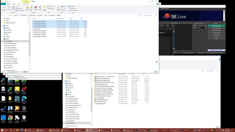Mute the OBS mixer speaker icon
Viewport: 235px width, 132px height.
(174, 48)
